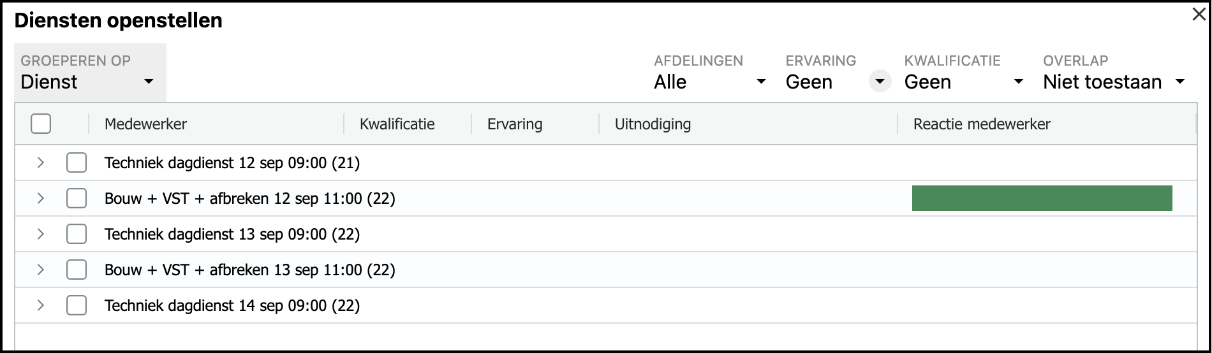Viewport: 1212px width, 353px height.
Task: Check Techniek dagdienst 12 sep 09:00 checkbox
Action: click(x=77, y=162)
